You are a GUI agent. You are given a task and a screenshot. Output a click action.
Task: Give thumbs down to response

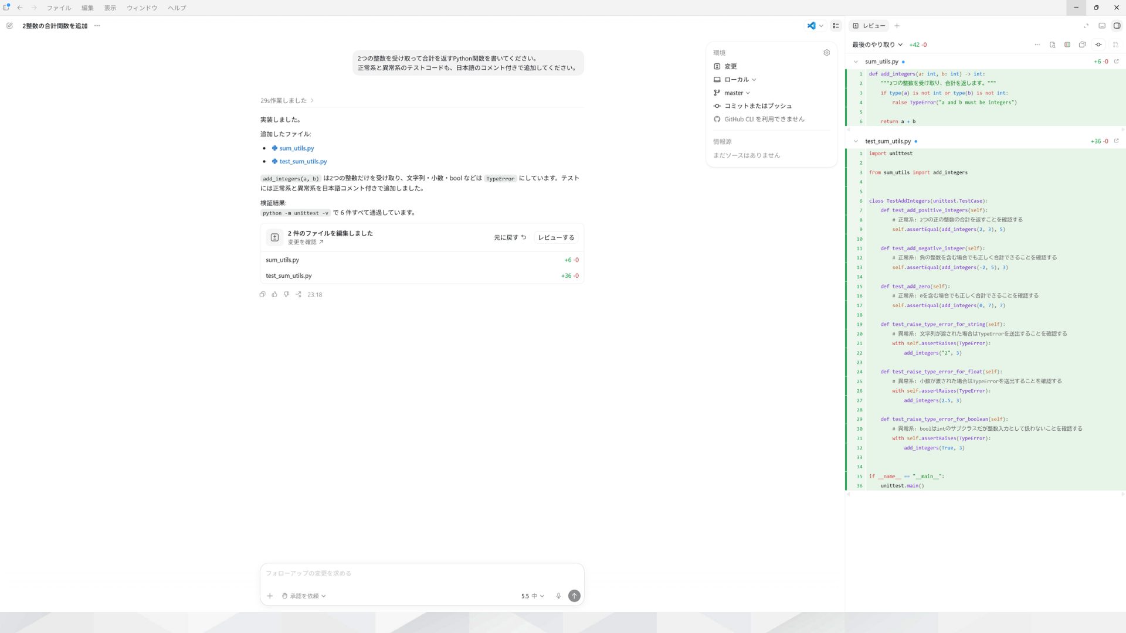(286, 295)
